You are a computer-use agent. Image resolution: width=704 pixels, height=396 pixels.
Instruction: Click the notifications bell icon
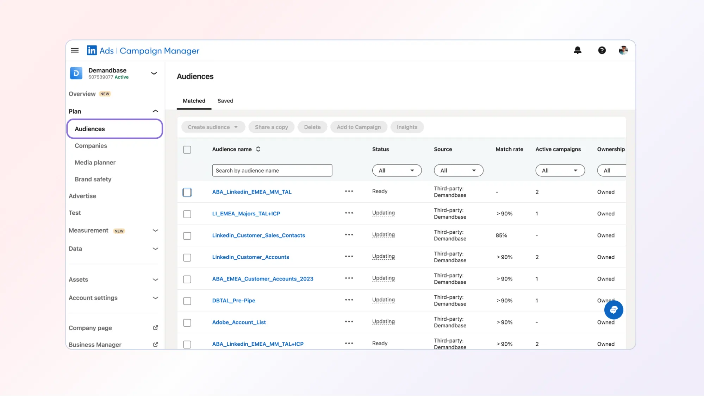[578, 50]
